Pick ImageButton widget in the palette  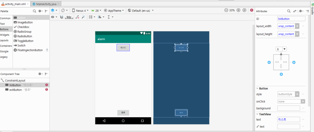[x=31, y=22]
